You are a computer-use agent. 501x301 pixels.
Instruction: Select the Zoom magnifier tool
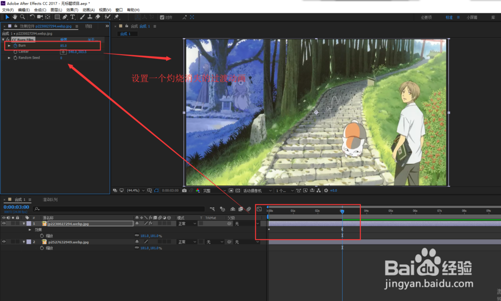[x=23, y=17]
